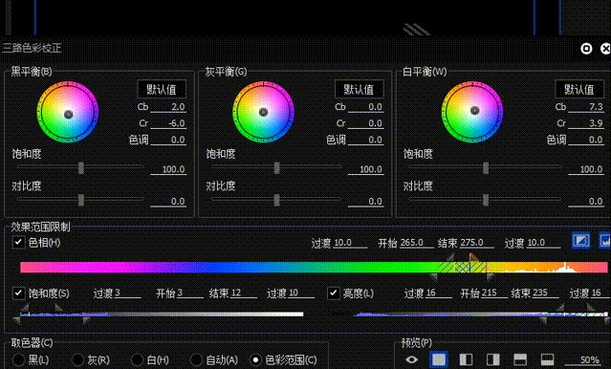This screenshot has height=369, width=611.
Task: Select the 自动(A) picker option
Action: pos(196,359)
